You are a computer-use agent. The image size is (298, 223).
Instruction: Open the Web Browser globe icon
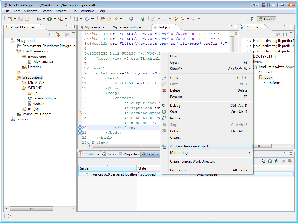[131, 19]
